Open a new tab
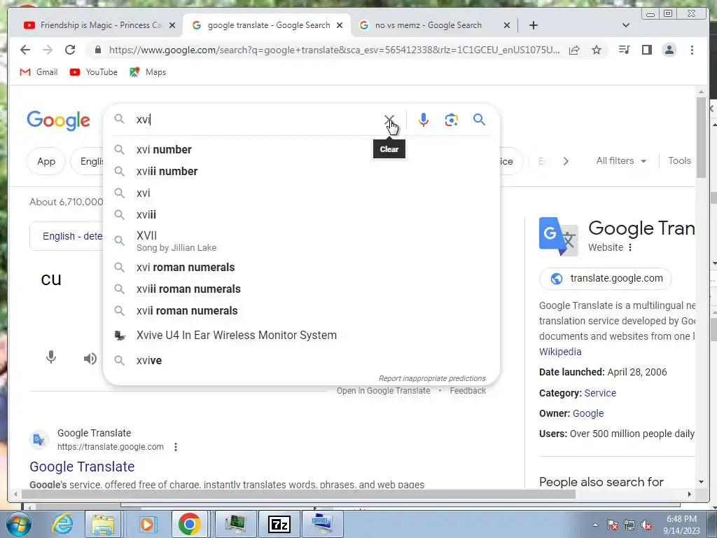Image resolution: width=717 pixels, height=538 pixels. point(533,25)
